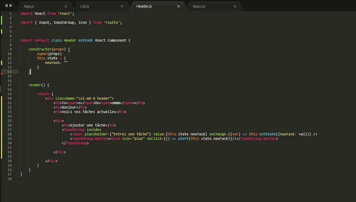Click the onClick attribute on line 29
This screenshot has height=202, width=356.
154,139
